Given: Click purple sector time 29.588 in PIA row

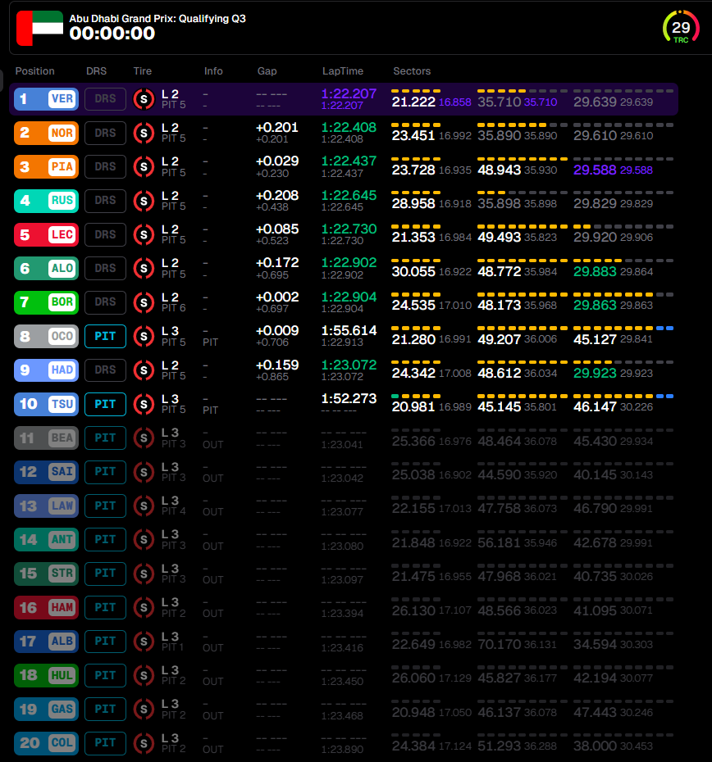Looking at the screenshot, I should pyautogui.click(x=595, y=170).
